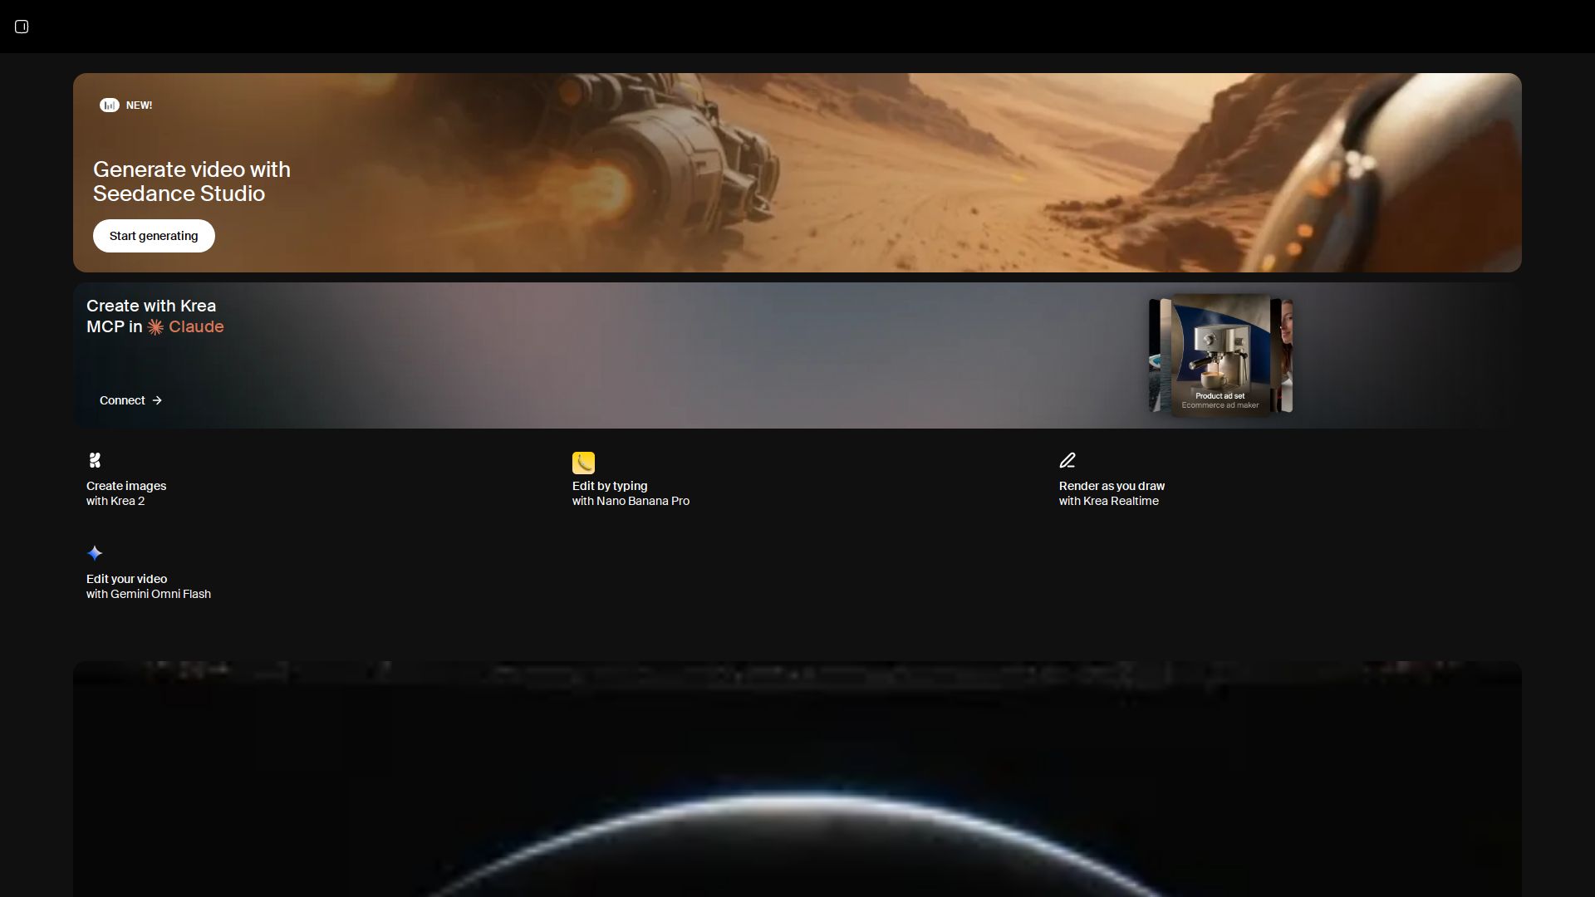
Task: Click the Seedance Studio banner heading
Action: click(x=192, y=181)
